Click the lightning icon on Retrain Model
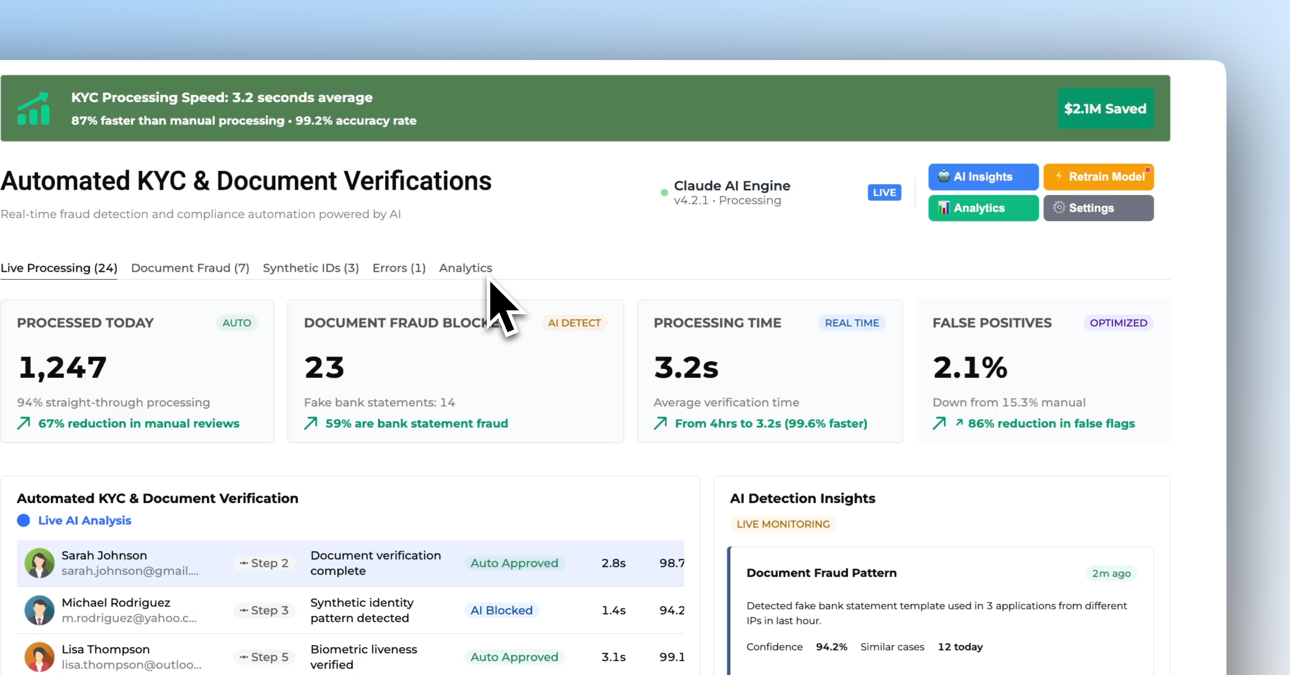1290x675 pixels. pyautogui.click(x=1059, y=176)
